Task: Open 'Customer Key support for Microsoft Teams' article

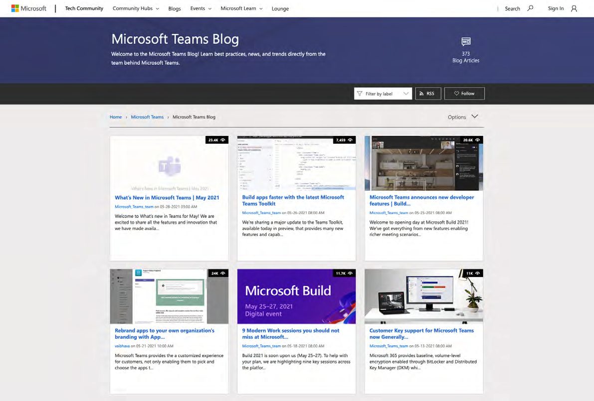Action: [x=421, y=334]
